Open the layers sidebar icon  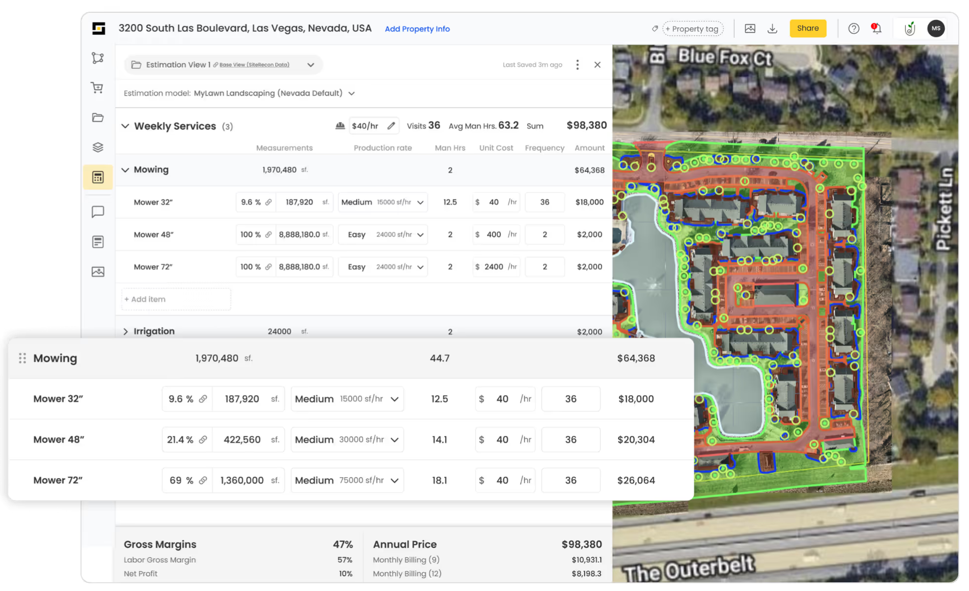98,147
